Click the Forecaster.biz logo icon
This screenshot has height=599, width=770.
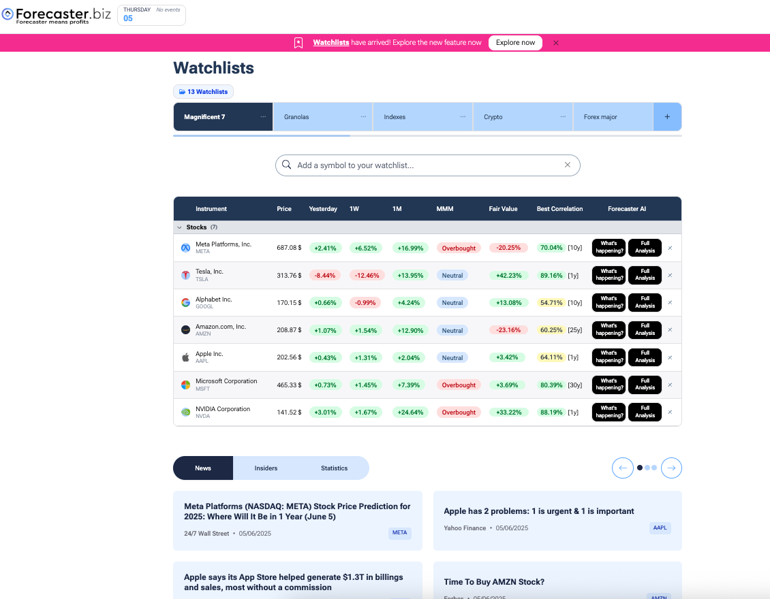click(x=7, y=14)
